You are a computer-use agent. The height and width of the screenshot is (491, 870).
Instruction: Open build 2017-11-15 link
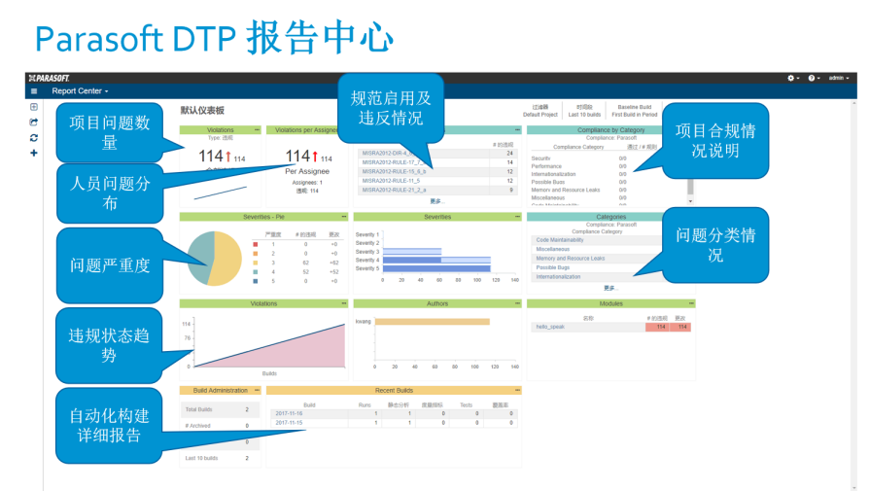[289, 423]
